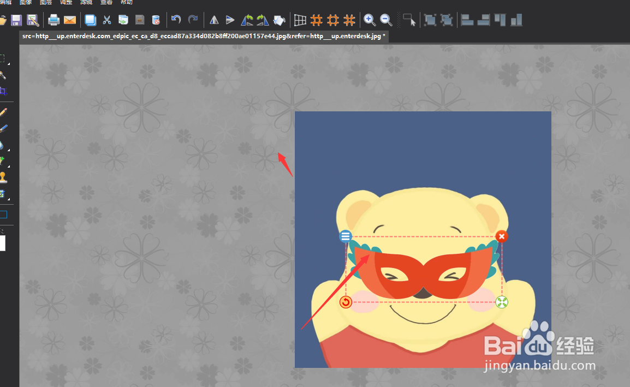The image size is (630, 387).
Task: Click the Free Rotate icon
Action: (x=279, y=20)
